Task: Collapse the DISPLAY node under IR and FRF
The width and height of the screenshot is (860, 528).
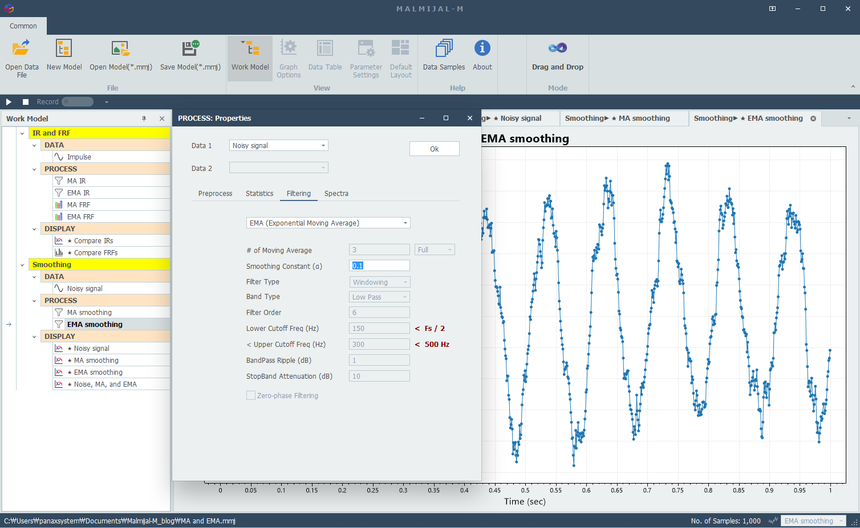Action: pos(34,229)
